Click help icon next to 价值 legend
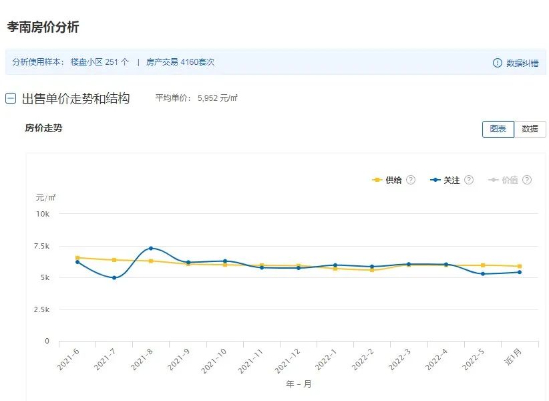549x401 pixels. [527, 180]
